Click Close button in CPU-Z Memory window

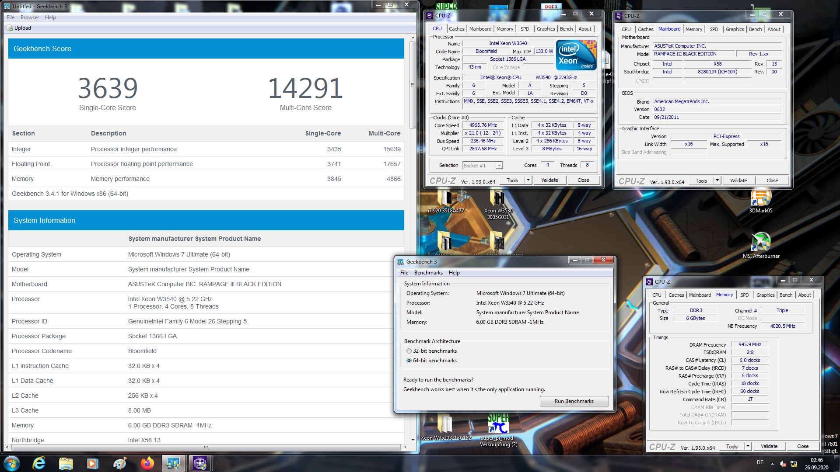pos(803,446)
